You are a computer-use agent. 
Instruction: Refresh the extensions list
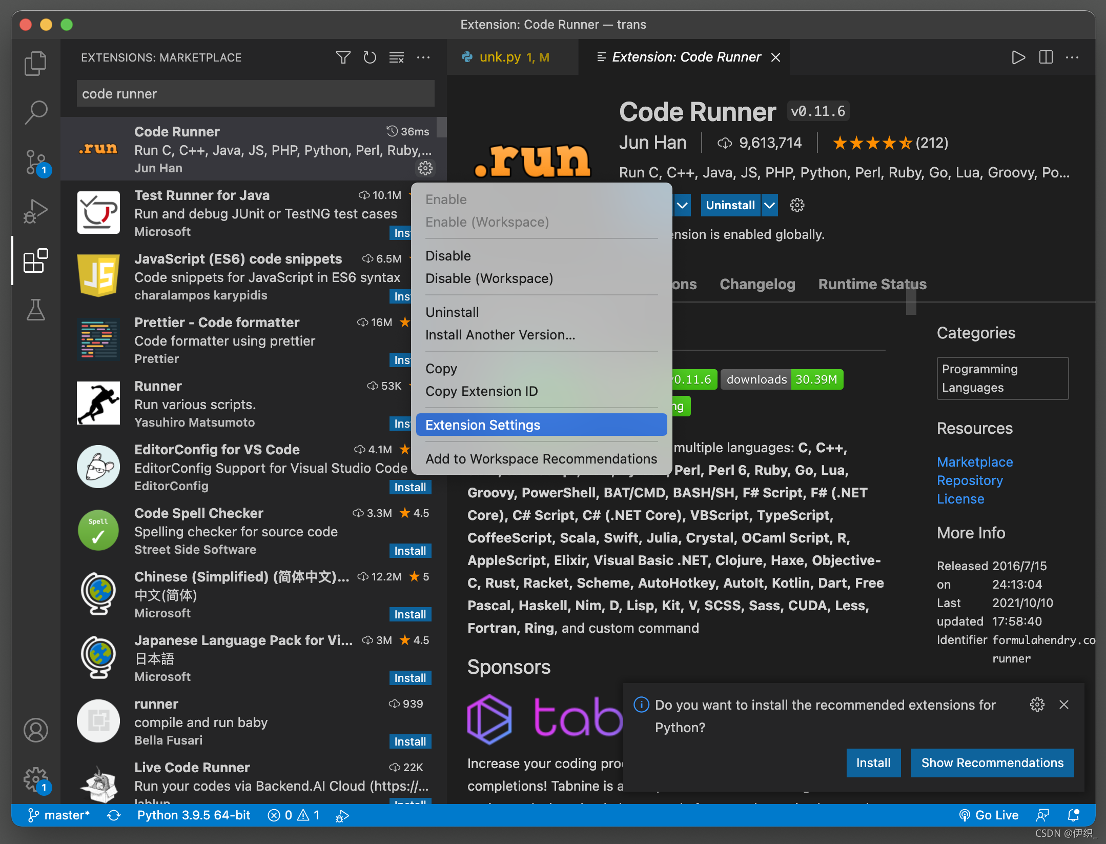click(x=370, y=57)
